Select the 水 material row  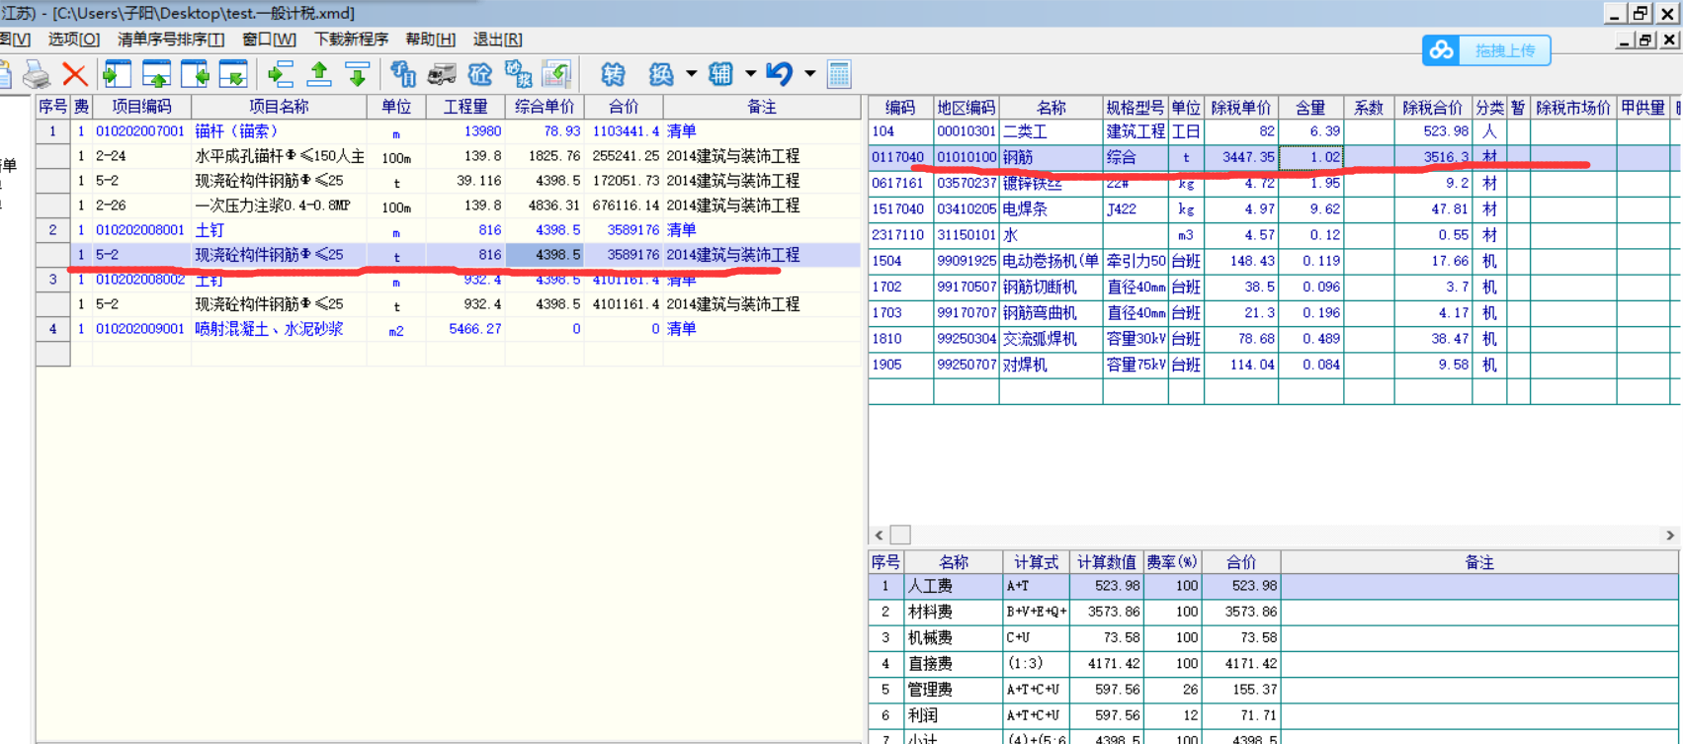point(1274,235)
